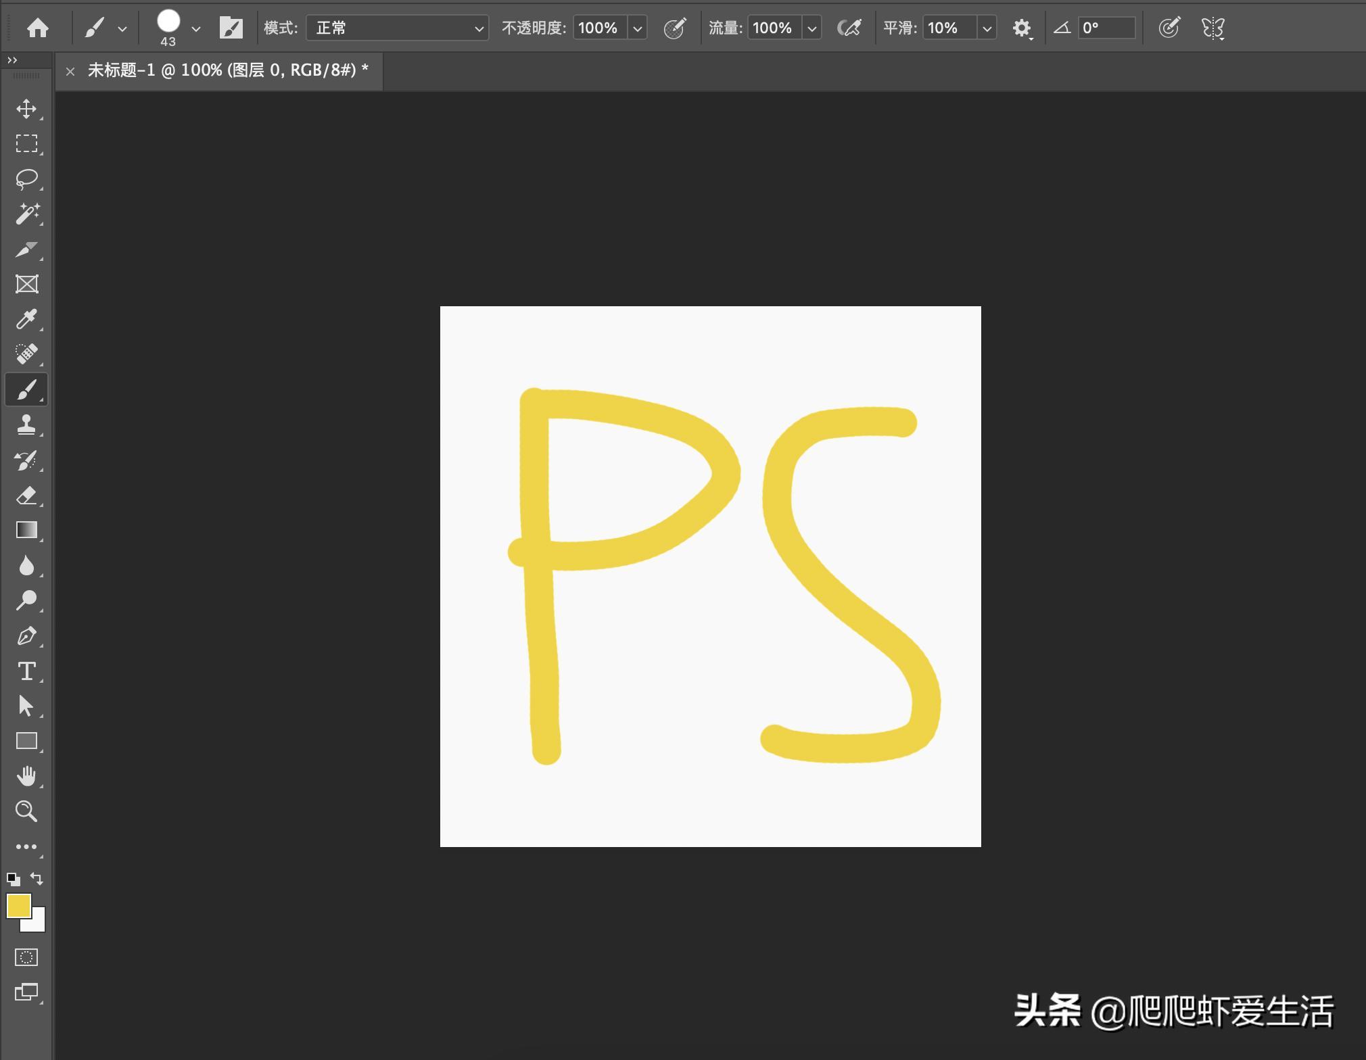The image size is (1366, 1060).
Task: Select the Eyedropper tool
Action: (x=26, y=319)
